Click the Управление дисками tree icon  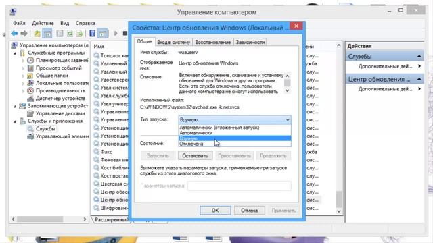tap(30, 113)
